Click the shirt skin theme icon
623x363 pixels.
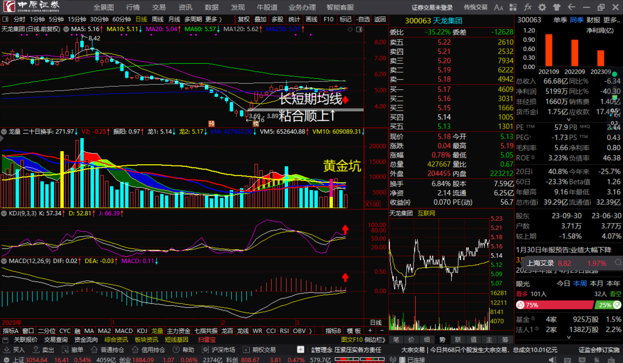pyautogui.click(x=557, y=7)
